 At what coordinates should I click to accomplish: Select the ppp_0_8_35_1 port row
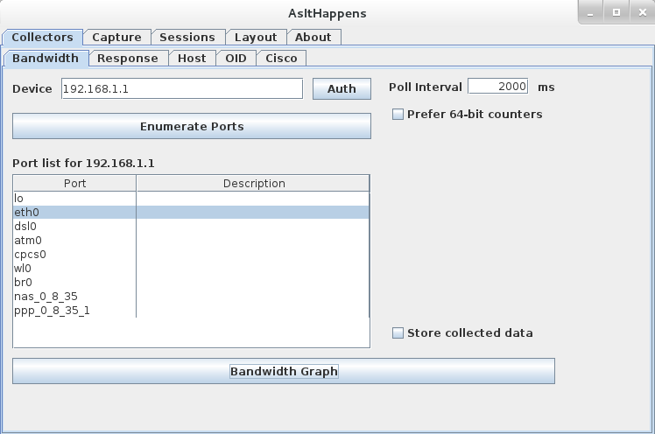pos(74,310)
